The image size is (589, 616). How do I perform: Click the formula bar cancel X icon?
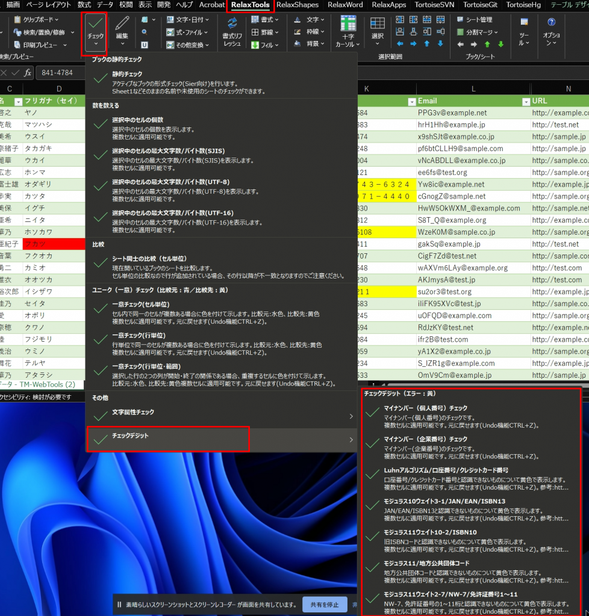[x=4, y=73]
